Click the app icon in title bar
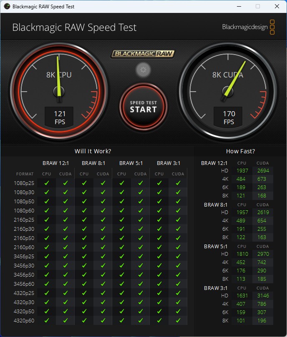 tap(7, 6)
